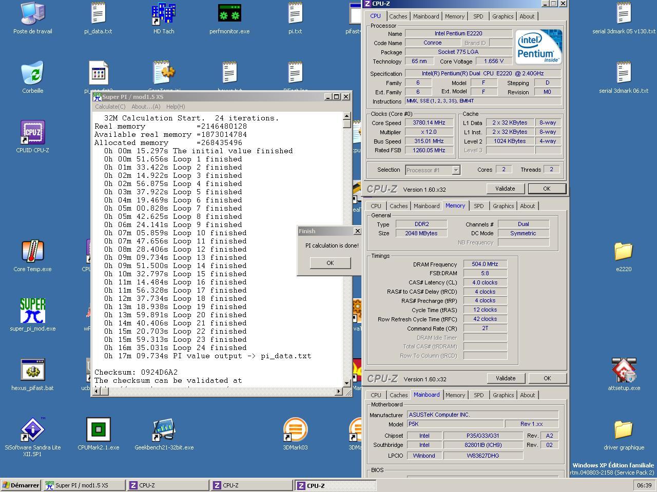
Task: Launch CPUID CPU-Z shortcut
Action: pos(33,137)
